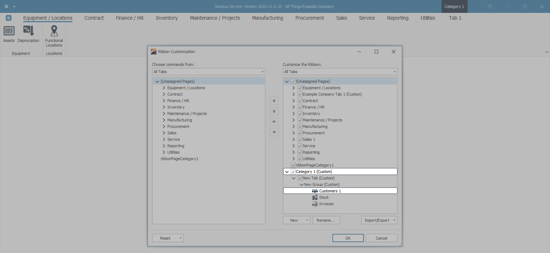The height and width of the screenshot is (253, 550).
Task: Open the blue application menu icon beside Equipment / Locations tab
Action: click(x=9, y=18)
